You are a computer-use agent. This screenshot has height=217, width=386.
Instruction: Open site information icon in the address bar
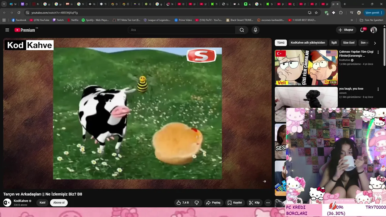coord(27,13)
